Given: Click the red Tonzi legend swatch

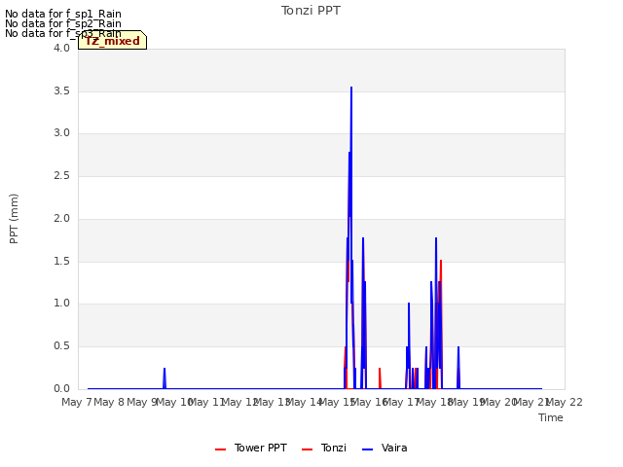Looking at the screenshot, I should tap(308, 449).
